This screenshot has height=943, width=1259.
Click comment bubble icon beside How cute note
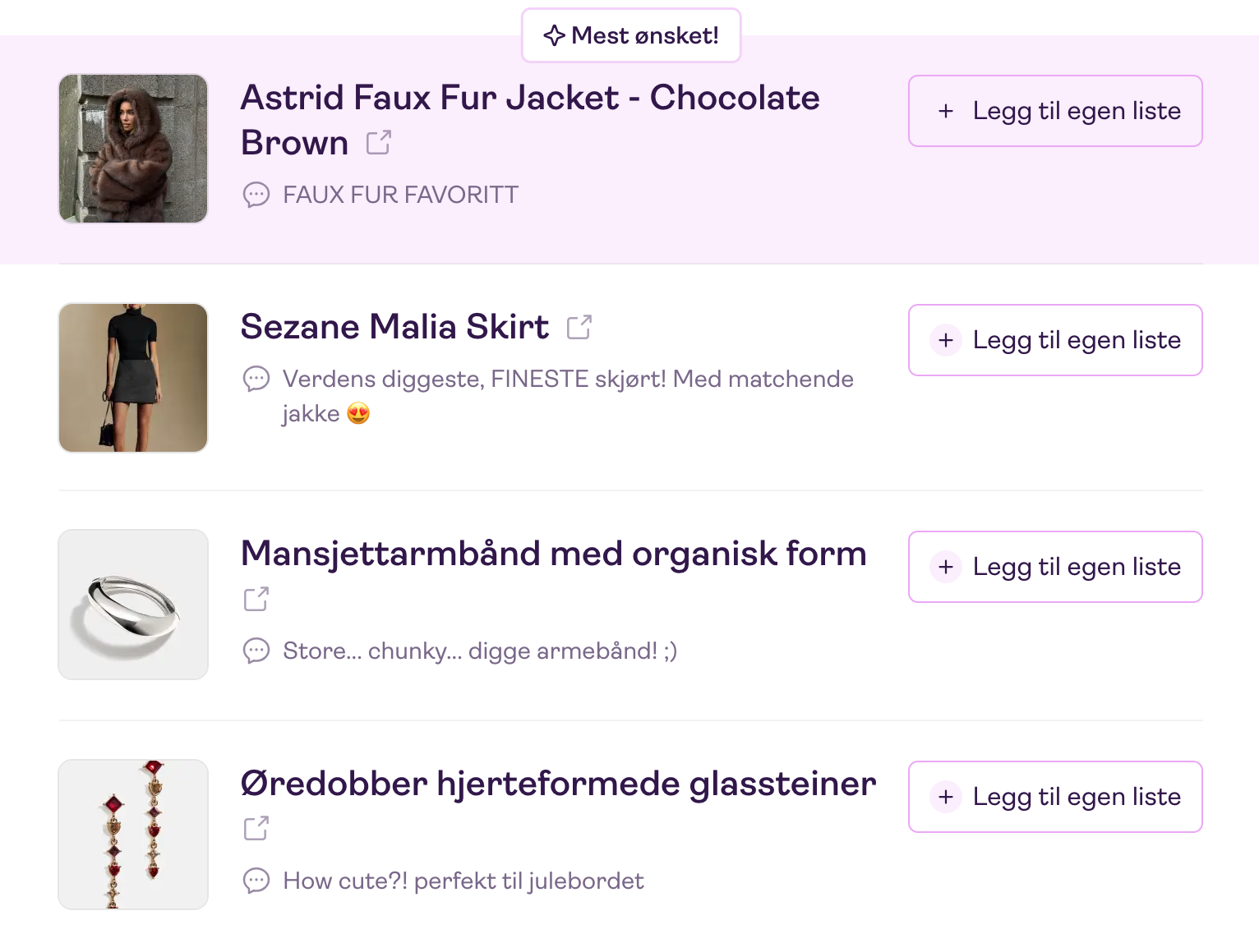click(256, 881)
